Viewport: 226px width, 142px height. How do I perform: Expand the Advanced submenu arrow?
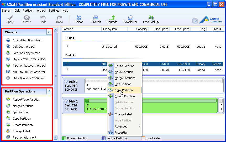tap(139, 126)
